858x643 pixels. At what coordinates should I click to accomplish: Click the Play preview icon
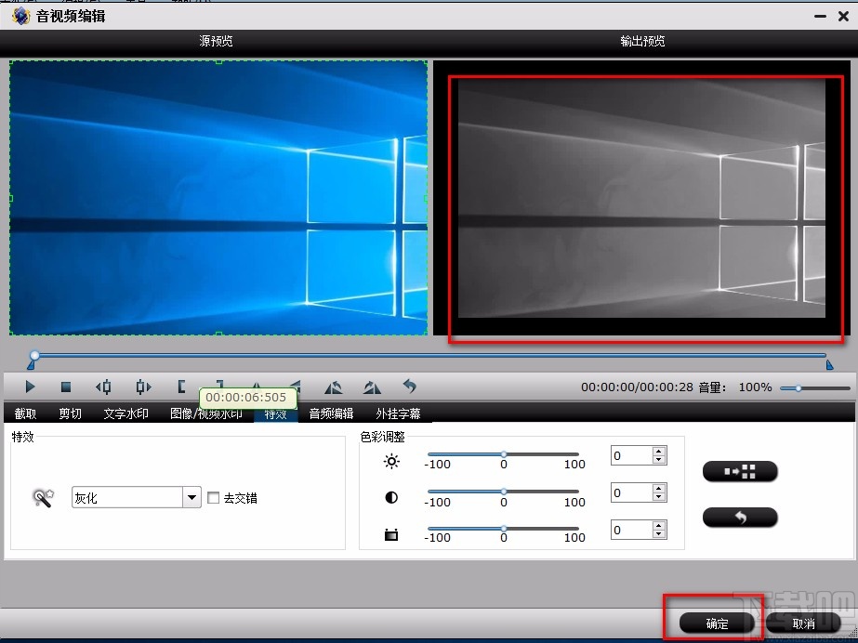tap(29, 387)
